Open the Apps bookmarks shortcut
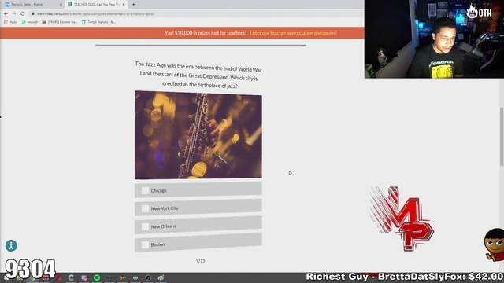 tap(10, 22)
